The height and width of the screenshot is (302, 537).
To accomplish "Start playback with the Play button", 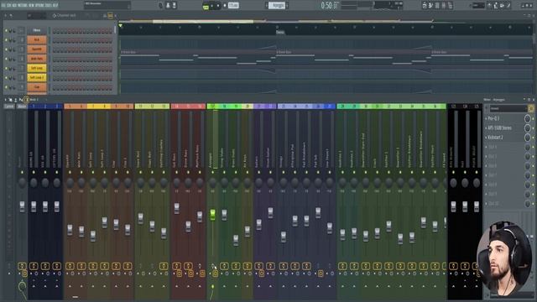I will click(211, 6).
